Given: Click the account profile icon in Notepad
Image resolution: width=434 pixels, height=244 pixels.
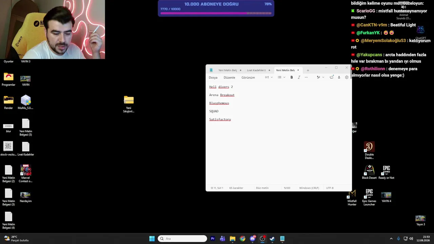Looking at the screenshot, I should tap(339, 77).
